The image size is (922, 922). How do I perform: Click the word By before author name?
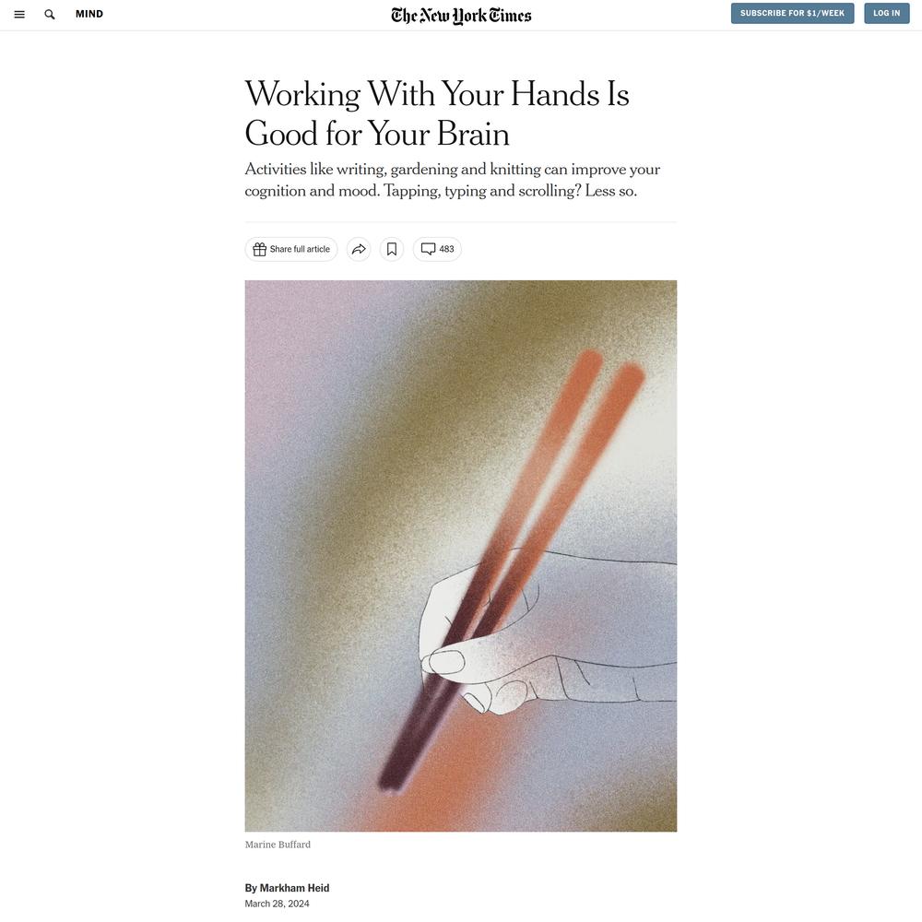(251, 888)
